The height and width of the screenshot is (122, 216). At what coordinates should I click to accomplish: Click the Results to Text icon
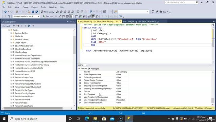[x=89, y=16]
